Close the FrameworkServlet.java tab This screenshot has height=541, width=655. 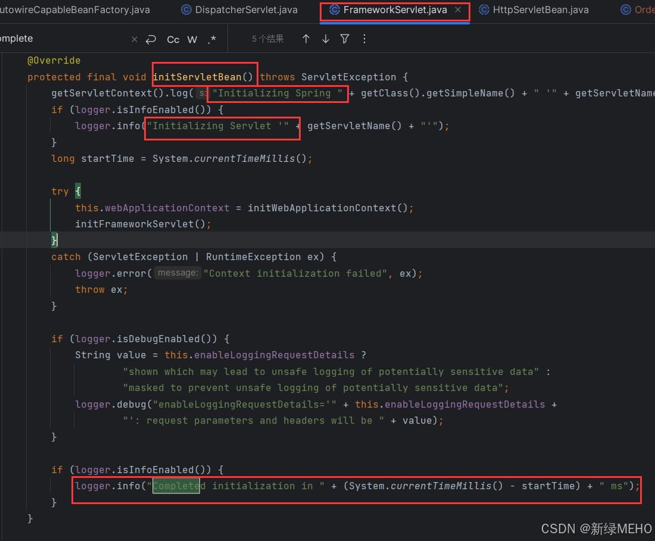pyautogui.click(x=458, y=10)
